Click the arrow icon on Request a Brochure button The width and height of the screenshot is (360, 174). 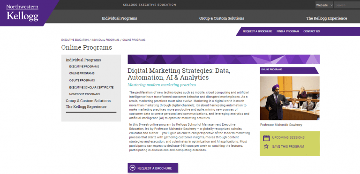click(133, 168)
